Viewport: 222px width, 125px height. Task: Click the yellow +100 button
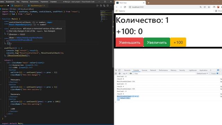pyautogui.click(x=178, y=42)
